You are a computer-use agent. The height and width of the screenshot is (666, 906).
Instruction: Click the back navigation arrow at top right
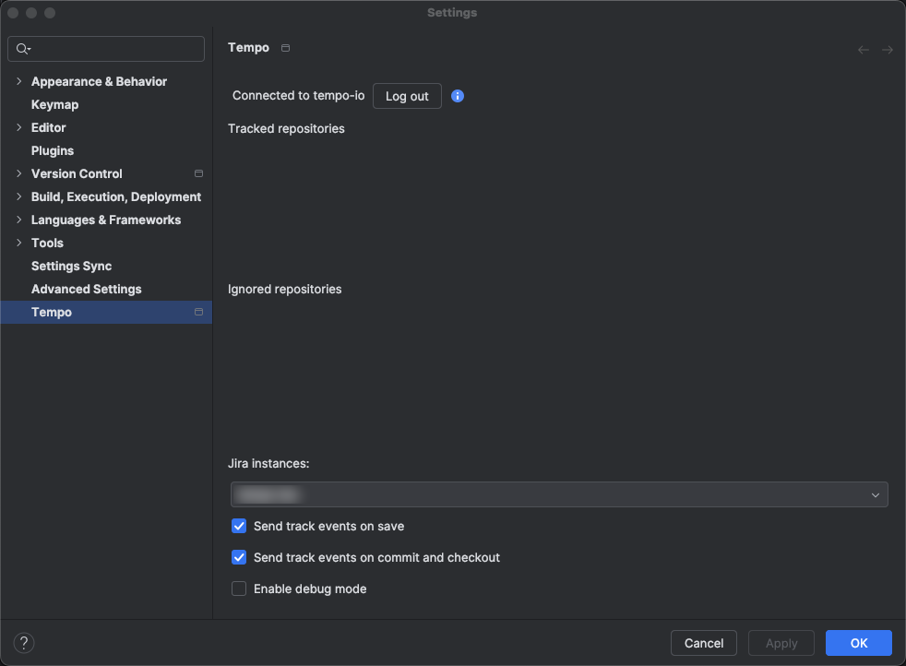[x=863, y=50]
